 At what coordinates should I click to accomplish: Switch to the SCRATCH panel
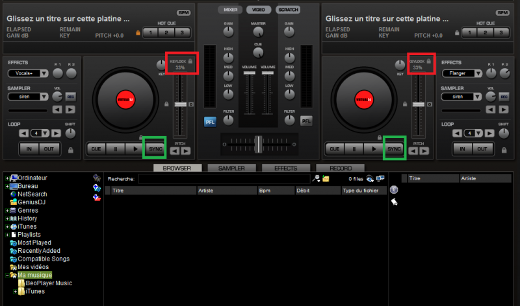pyautogui.click(x=288, y=10)
